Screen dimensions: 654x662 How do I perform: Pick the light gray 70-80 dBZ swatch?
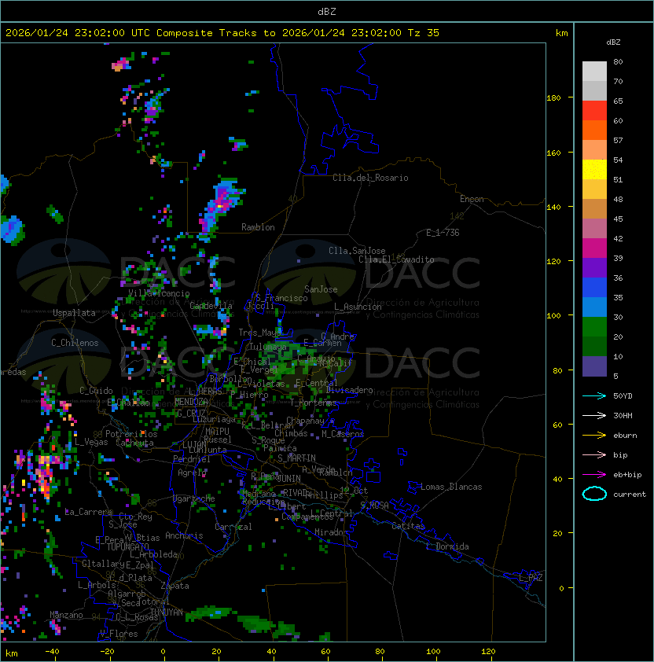(x=594, y=72)
